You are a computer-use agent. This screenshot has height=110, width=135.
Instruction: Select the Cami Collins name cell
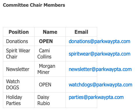pos(50,54)
